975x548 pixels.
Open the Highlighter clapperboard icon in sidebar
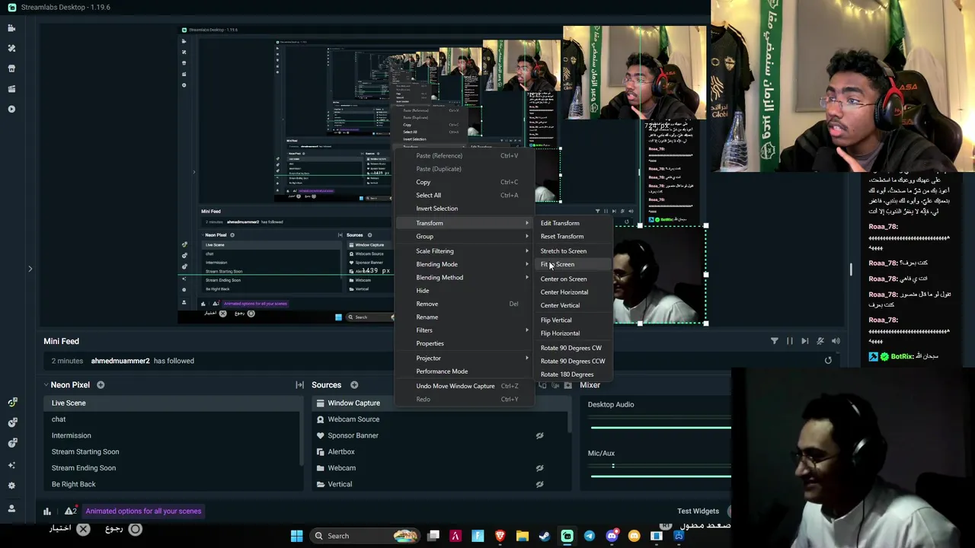11,89
